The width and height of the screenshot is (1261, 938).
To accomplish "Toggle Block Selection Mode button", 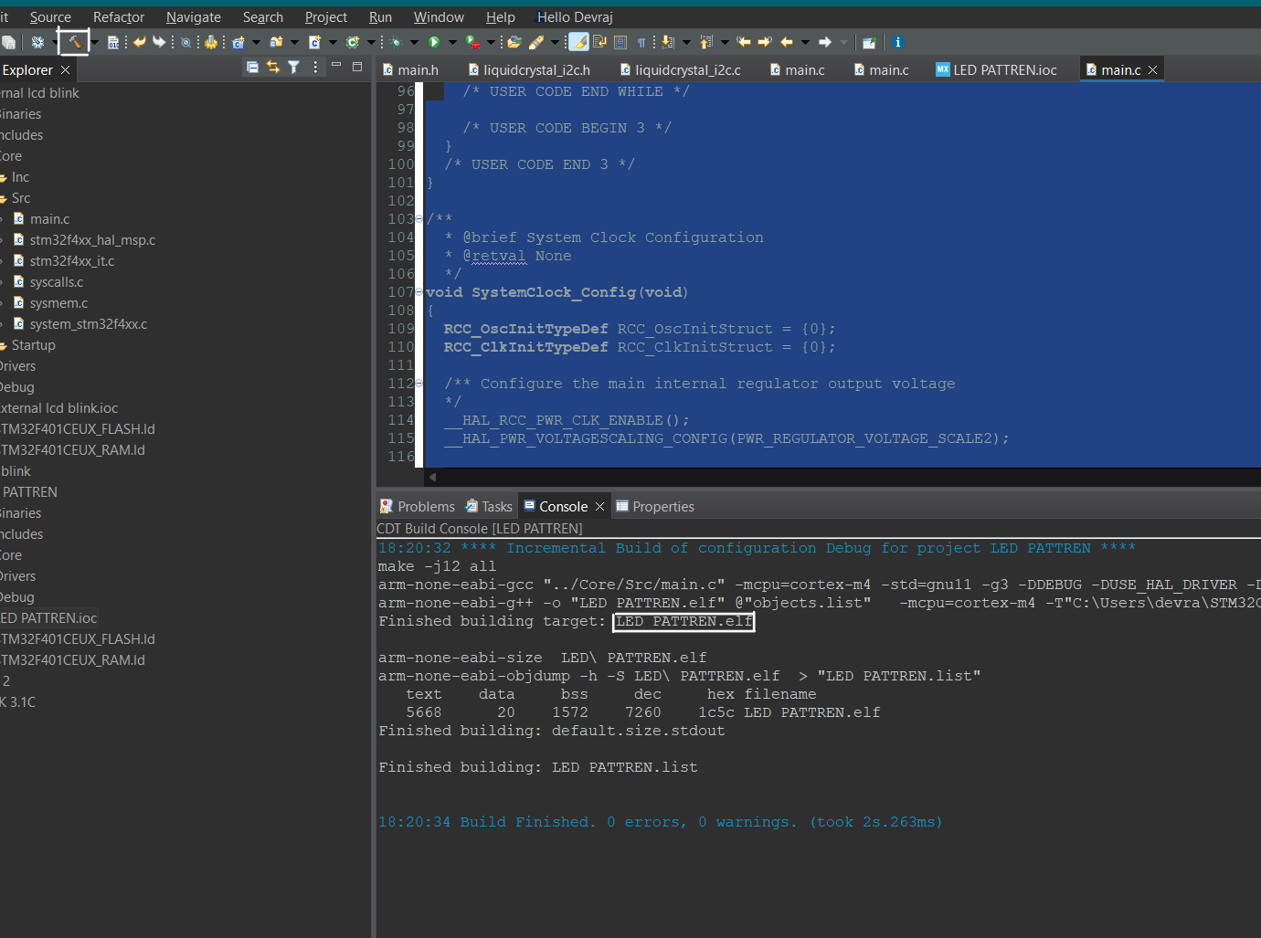I will 620,42.
